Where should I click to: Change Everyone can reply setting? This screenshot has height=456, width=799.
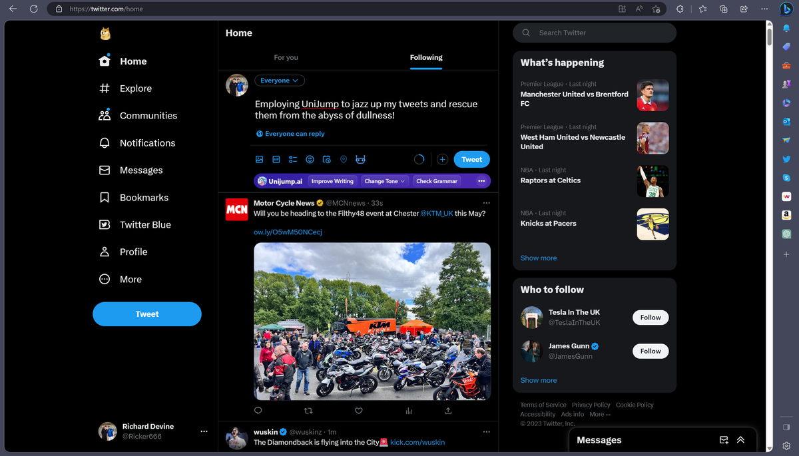pyautogui.click(x=290, y=134)
